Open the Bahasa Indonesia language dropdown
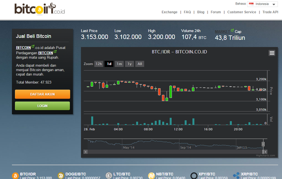 [263, 4]
